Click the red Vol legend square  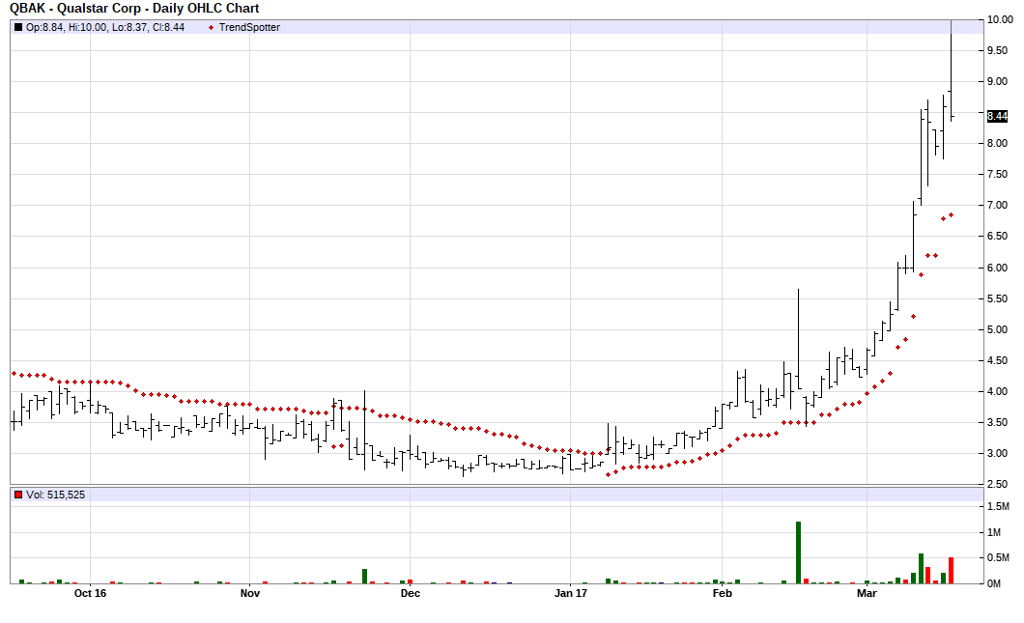18,495
